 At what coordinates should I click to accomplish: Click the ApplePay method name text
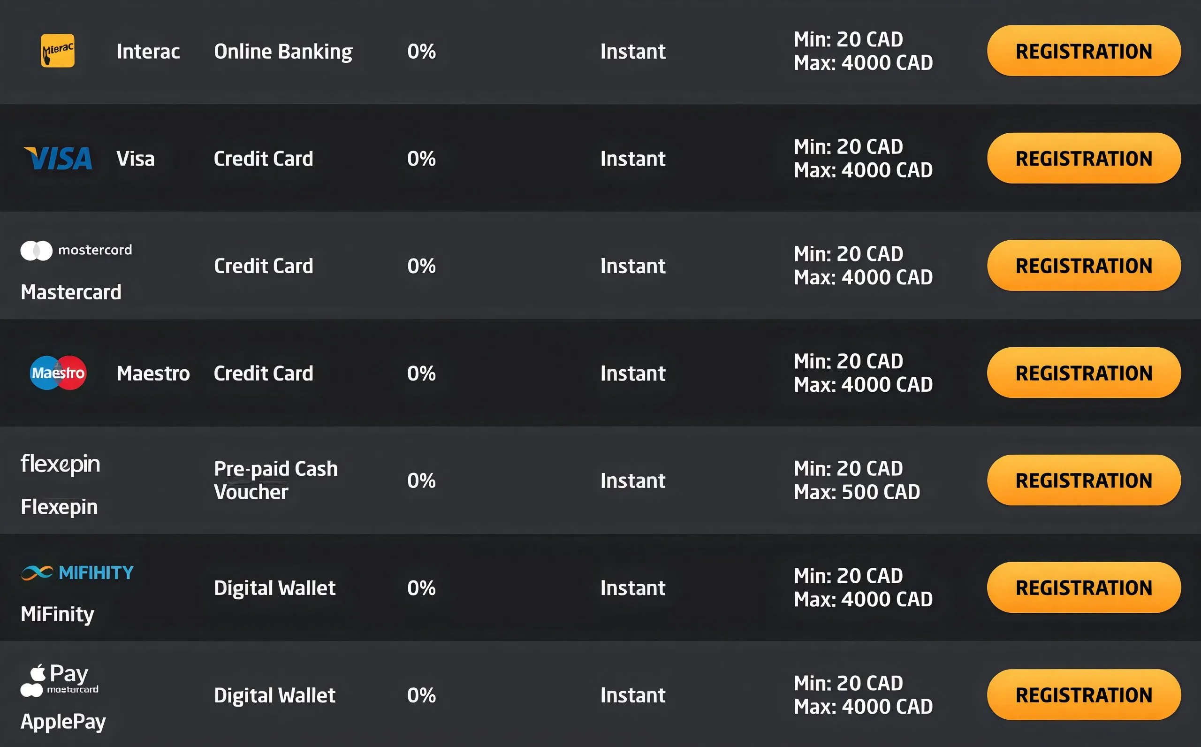point(63,722)
